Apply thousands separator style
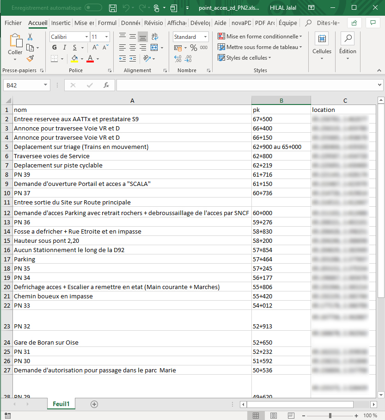Image resolution: width=385 pixels, height=420 pixels. tap(204, 48)
